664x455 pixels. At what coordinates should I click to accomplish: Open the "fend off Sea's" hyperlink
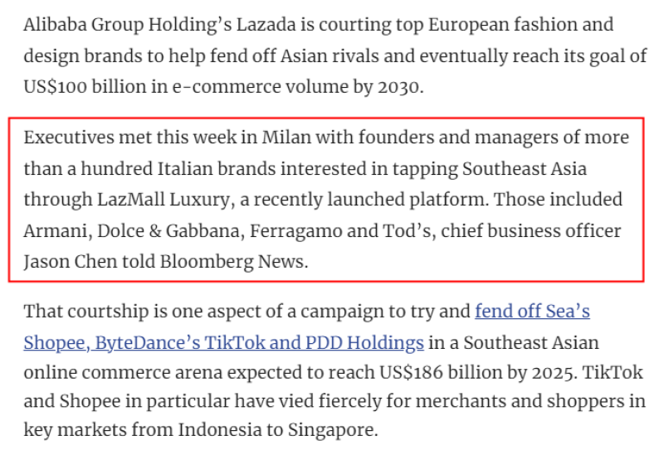tap(532, 312)
